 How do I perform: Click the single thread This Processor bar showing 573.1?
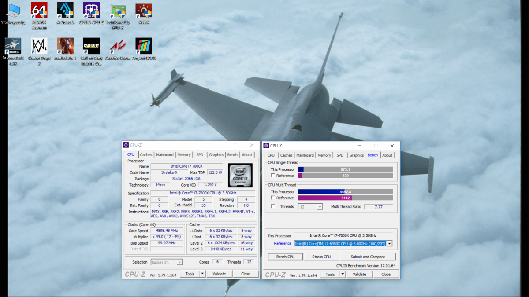(345, 169)
